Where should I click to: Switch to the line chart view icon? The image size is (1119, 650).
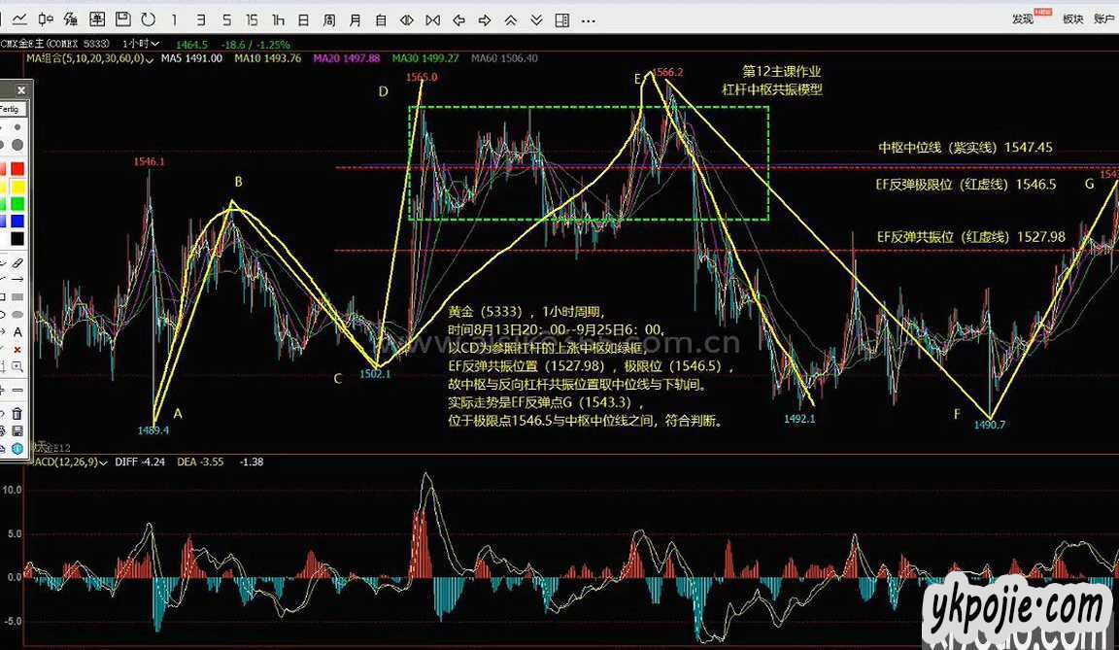[x=20, y=19]
